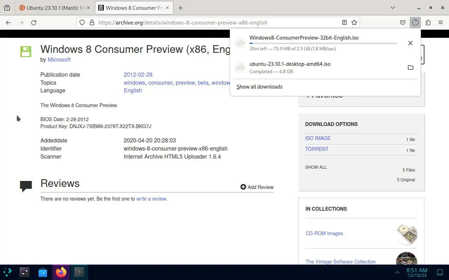Open the windows topic link
Image resolution: width=449 pixels, height=280 pixels.
134,83
